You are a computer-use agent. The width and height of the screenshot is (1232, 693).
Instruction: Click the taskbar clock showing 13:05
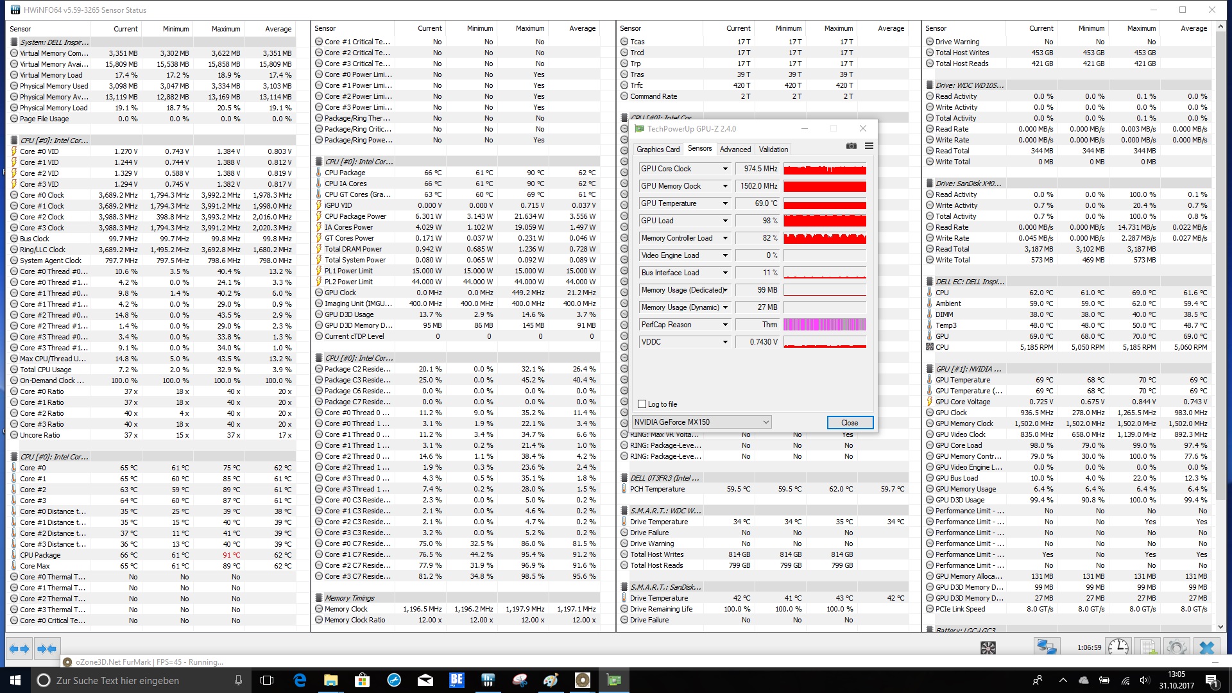point(1176,680)
